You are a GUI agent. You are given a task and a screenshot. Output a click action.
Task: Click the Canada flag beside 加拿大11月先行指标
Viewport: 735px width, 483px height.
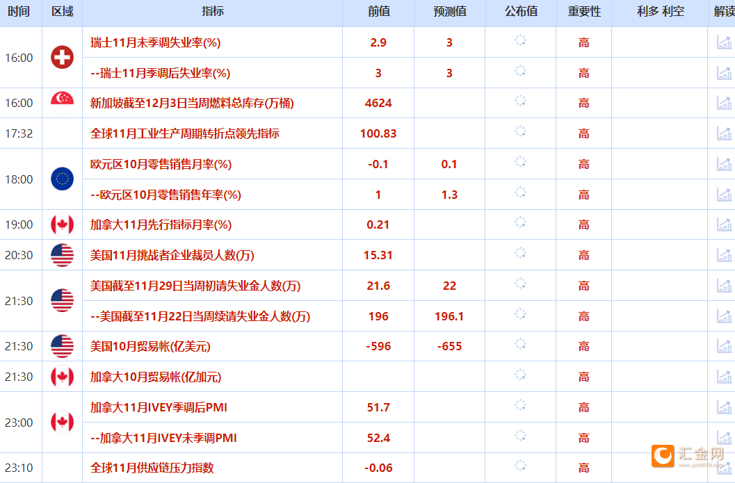click(x=61, y=224)
